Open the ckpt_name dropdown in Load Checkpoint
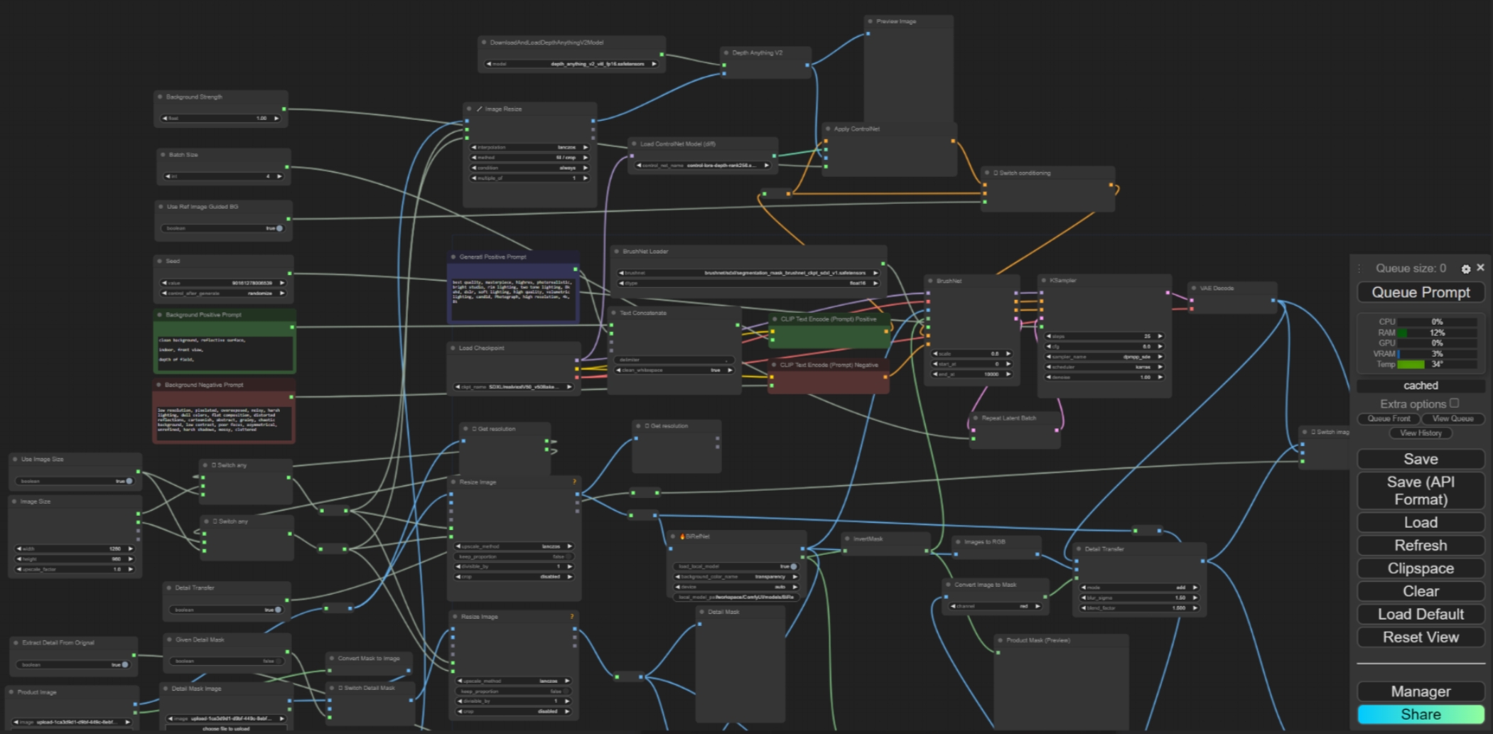1493x734 pixels. coord(512,387)
